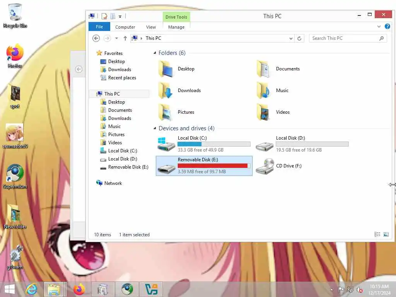Select the Downloads folder icon in Folders

(x=166, y=90)
